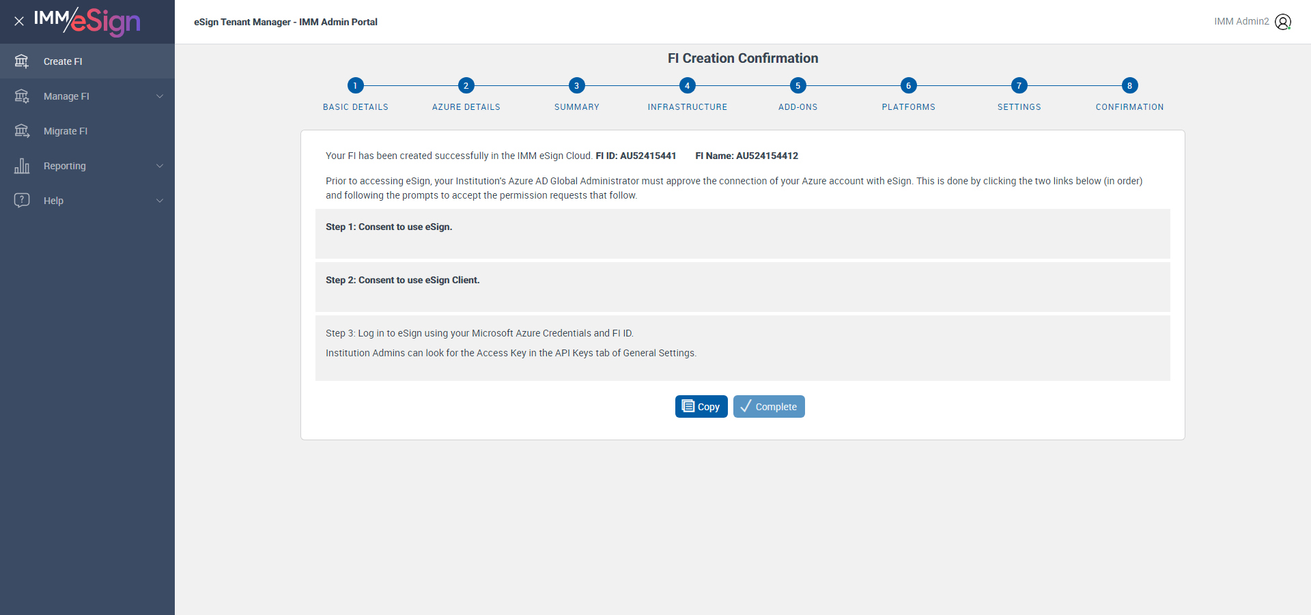The height and width of the screenshot is (615, 1311).
Task: Go to the Infrastructure step label
Action: [688, 107]
